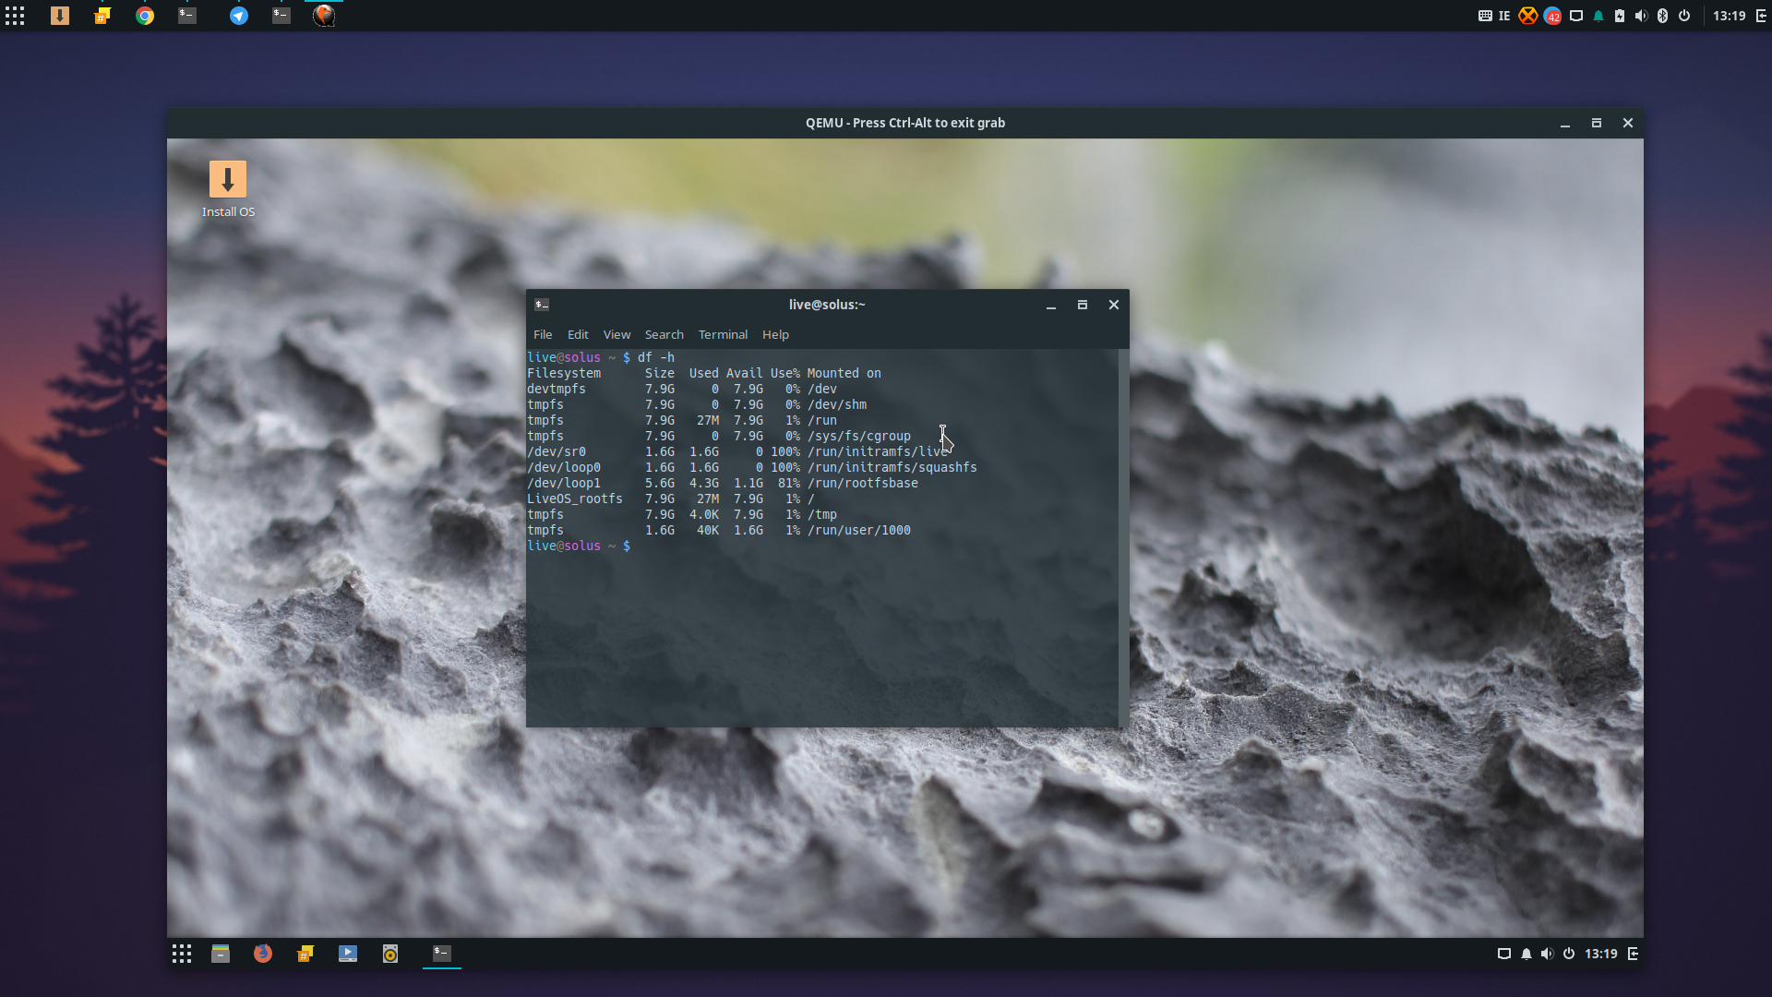The width and height of the screenshot is (1772, 997).
Task: Launch video player in QEMU bottom panel
Action: click(348, 954)
